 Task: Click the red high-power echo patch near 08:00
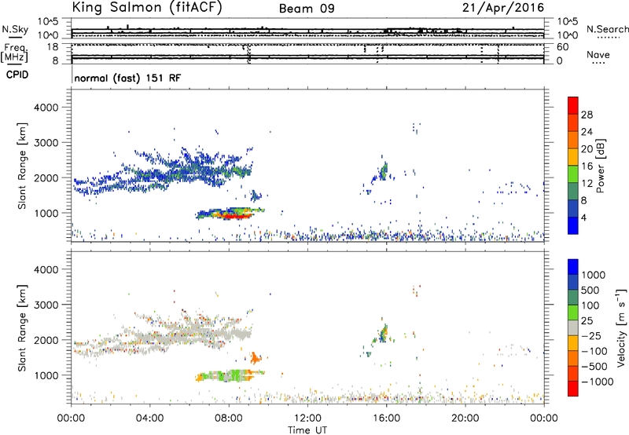tap(237, 216)
